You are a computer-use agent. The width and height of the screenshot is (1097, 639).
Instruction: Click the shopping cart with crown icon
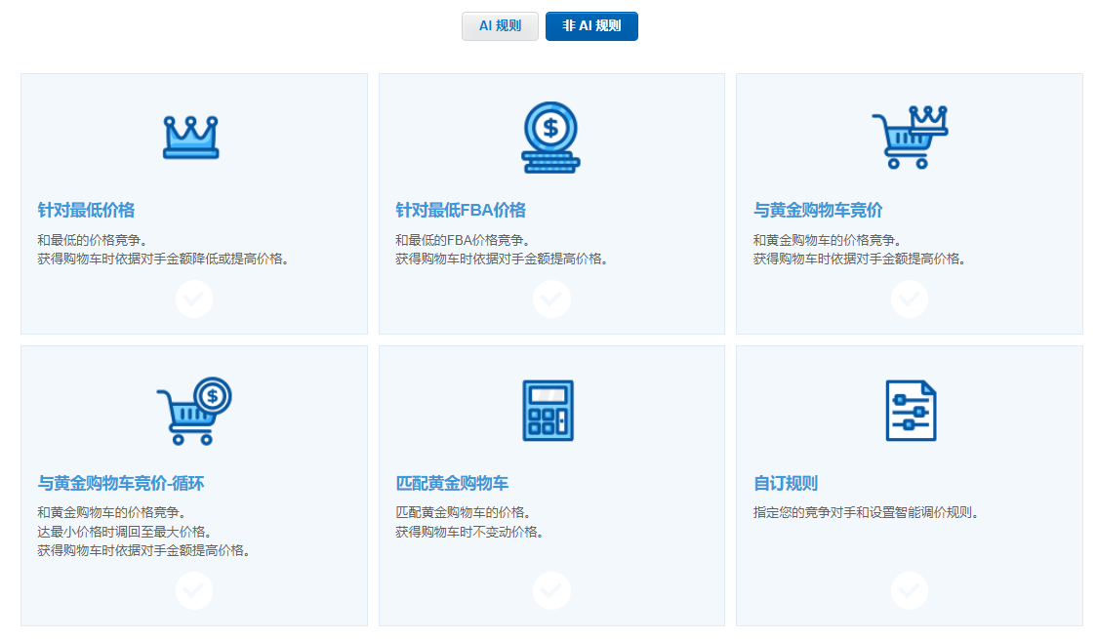[909, 138]
